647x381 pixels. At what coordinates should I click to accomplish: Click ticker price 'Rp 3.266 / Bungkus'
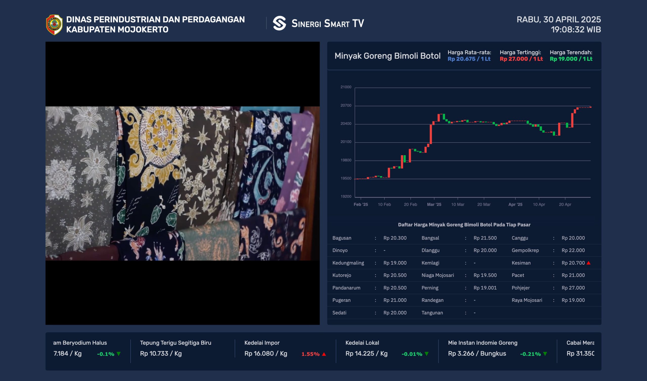tap(477, 354)
